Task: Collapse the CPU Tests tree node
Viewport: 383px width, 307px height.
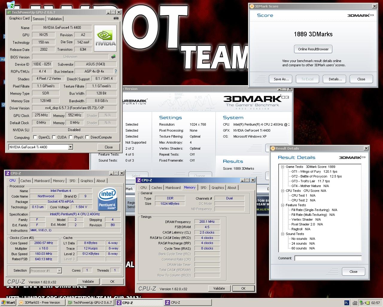Action: 282,191
